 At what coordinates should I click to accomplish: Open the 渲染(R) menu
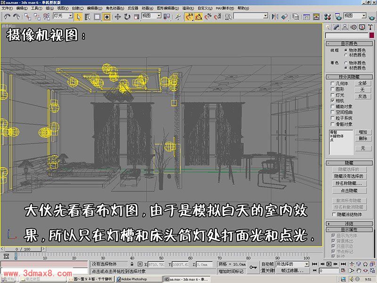[x=188, y=8]
